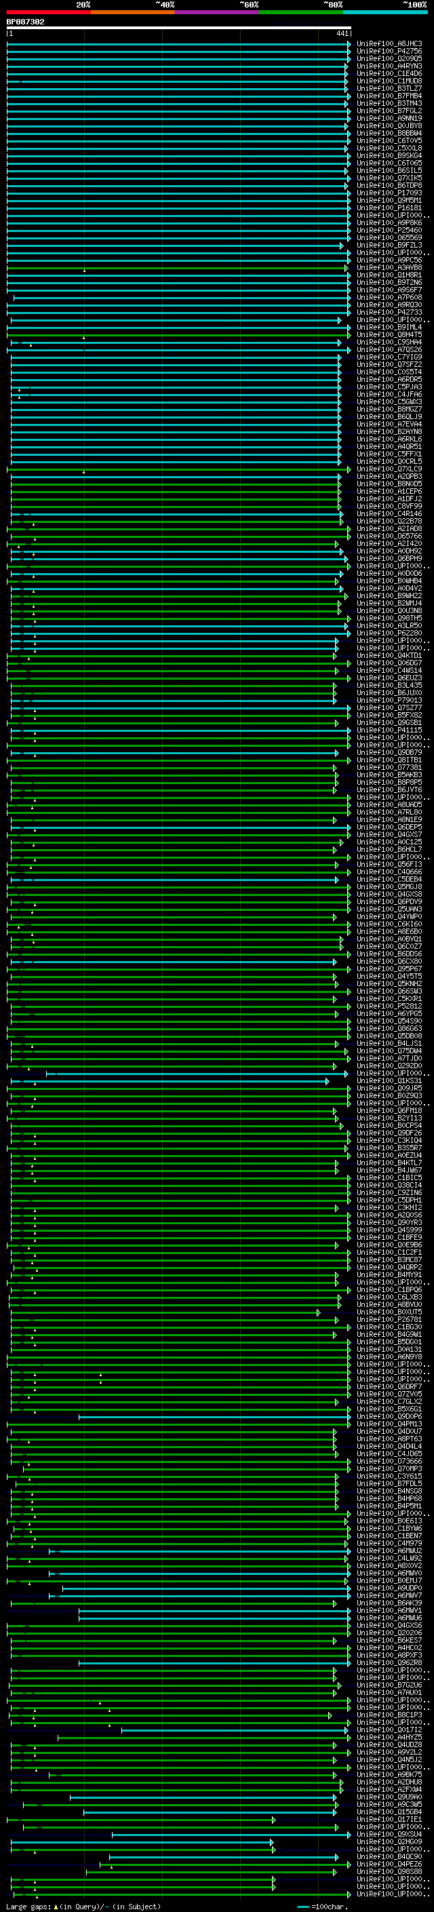Screen dimensions: 434x1912
Task: Select the UniRef100_B4QC90 label
Action: (x=389, y=1856)
